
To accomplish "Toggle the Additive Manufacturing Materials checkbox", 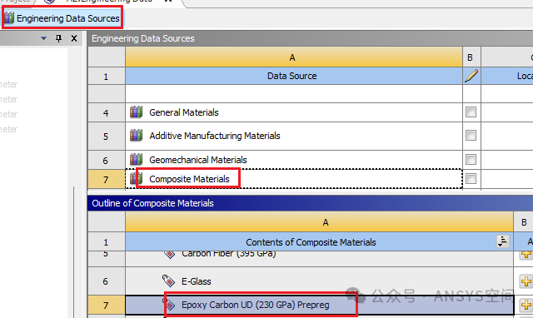I will pyautogui.click(x=471, y=135).
